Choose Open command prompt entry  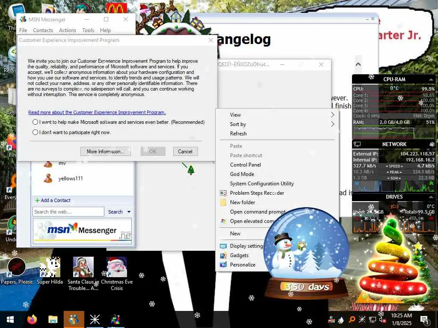click(x=257, y=212)
